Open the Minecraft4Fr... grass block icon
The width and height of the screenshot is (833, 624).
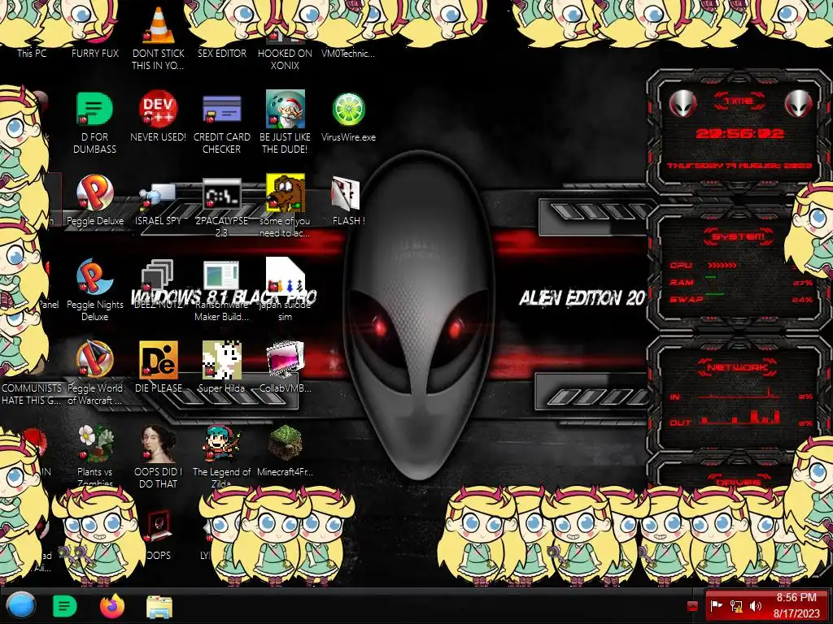(286, 443)
